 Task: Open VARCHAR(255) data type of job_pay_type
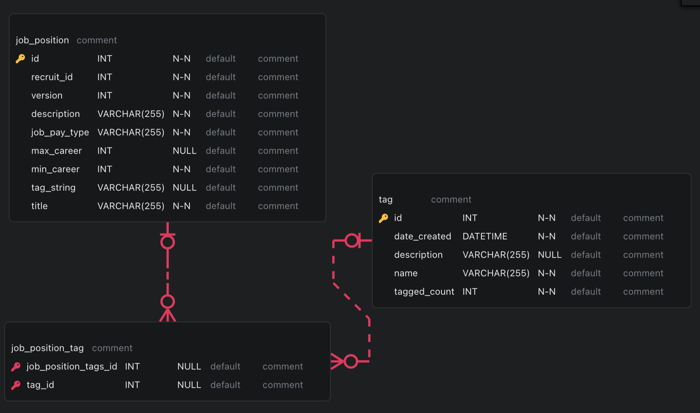pyautogui.click(x=131, y=132)
